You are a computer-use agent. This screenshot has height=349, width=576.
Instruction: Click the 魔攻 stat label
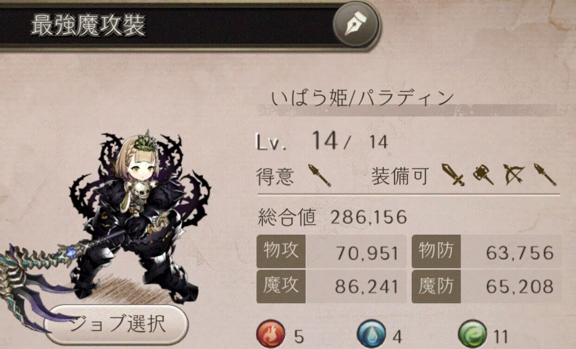(281, 287)
